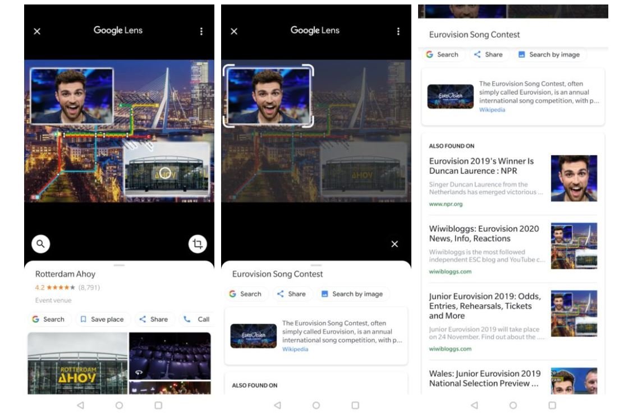Screen dimensions: 633x417
Task: Tap Share in the right results screen
Action: tap(488, 54)
